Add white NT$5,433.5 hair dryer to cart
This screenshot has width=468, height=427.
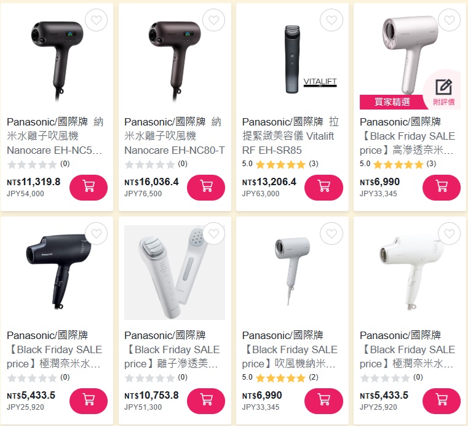pyautogui.click(x=442, y=401)
